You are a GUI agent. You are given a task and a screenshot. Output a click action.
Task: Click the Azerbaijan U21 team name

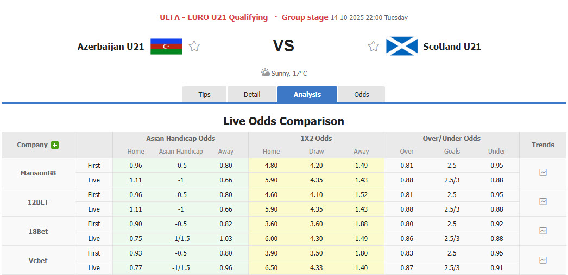pos(111,47)
